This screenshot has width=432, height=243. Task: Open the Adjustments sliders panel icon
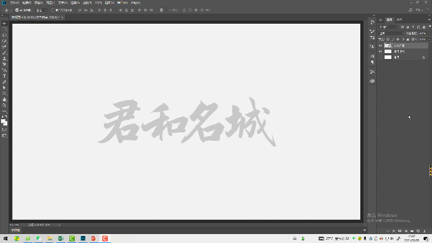point(372,37)
